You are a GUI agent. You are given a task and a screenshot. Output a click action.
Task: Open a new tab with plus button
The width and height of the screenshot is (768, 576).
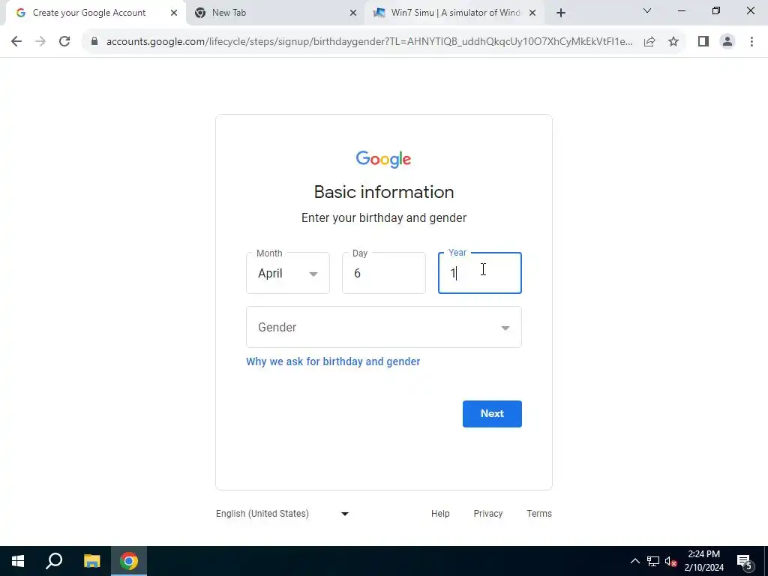tap(561, 13)
